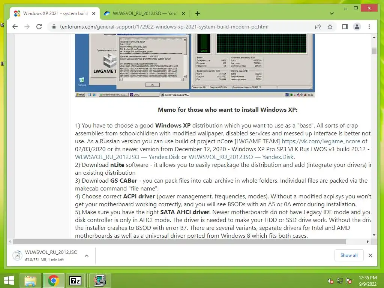384x288 pixels.
Task: Switch to WLWSVOL_RU_2012.ISO Yandex tab
Action: tap(144, 13)
